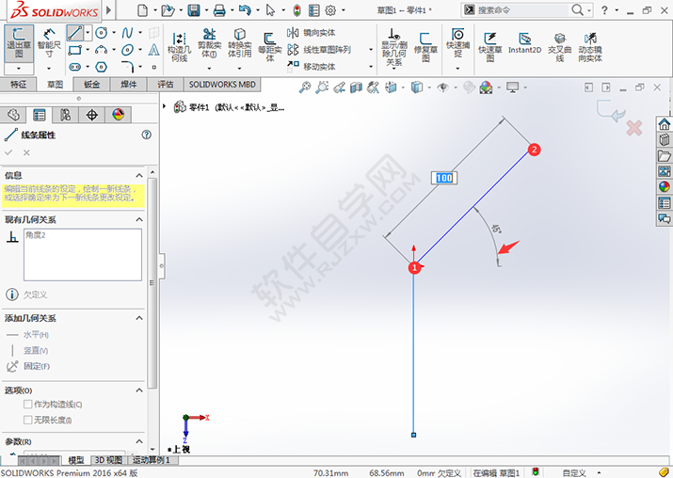The image size is (673, 478).
Task: Select the Ellipse sketch tool
Action: pyautogui.click(x=127, y=50)
